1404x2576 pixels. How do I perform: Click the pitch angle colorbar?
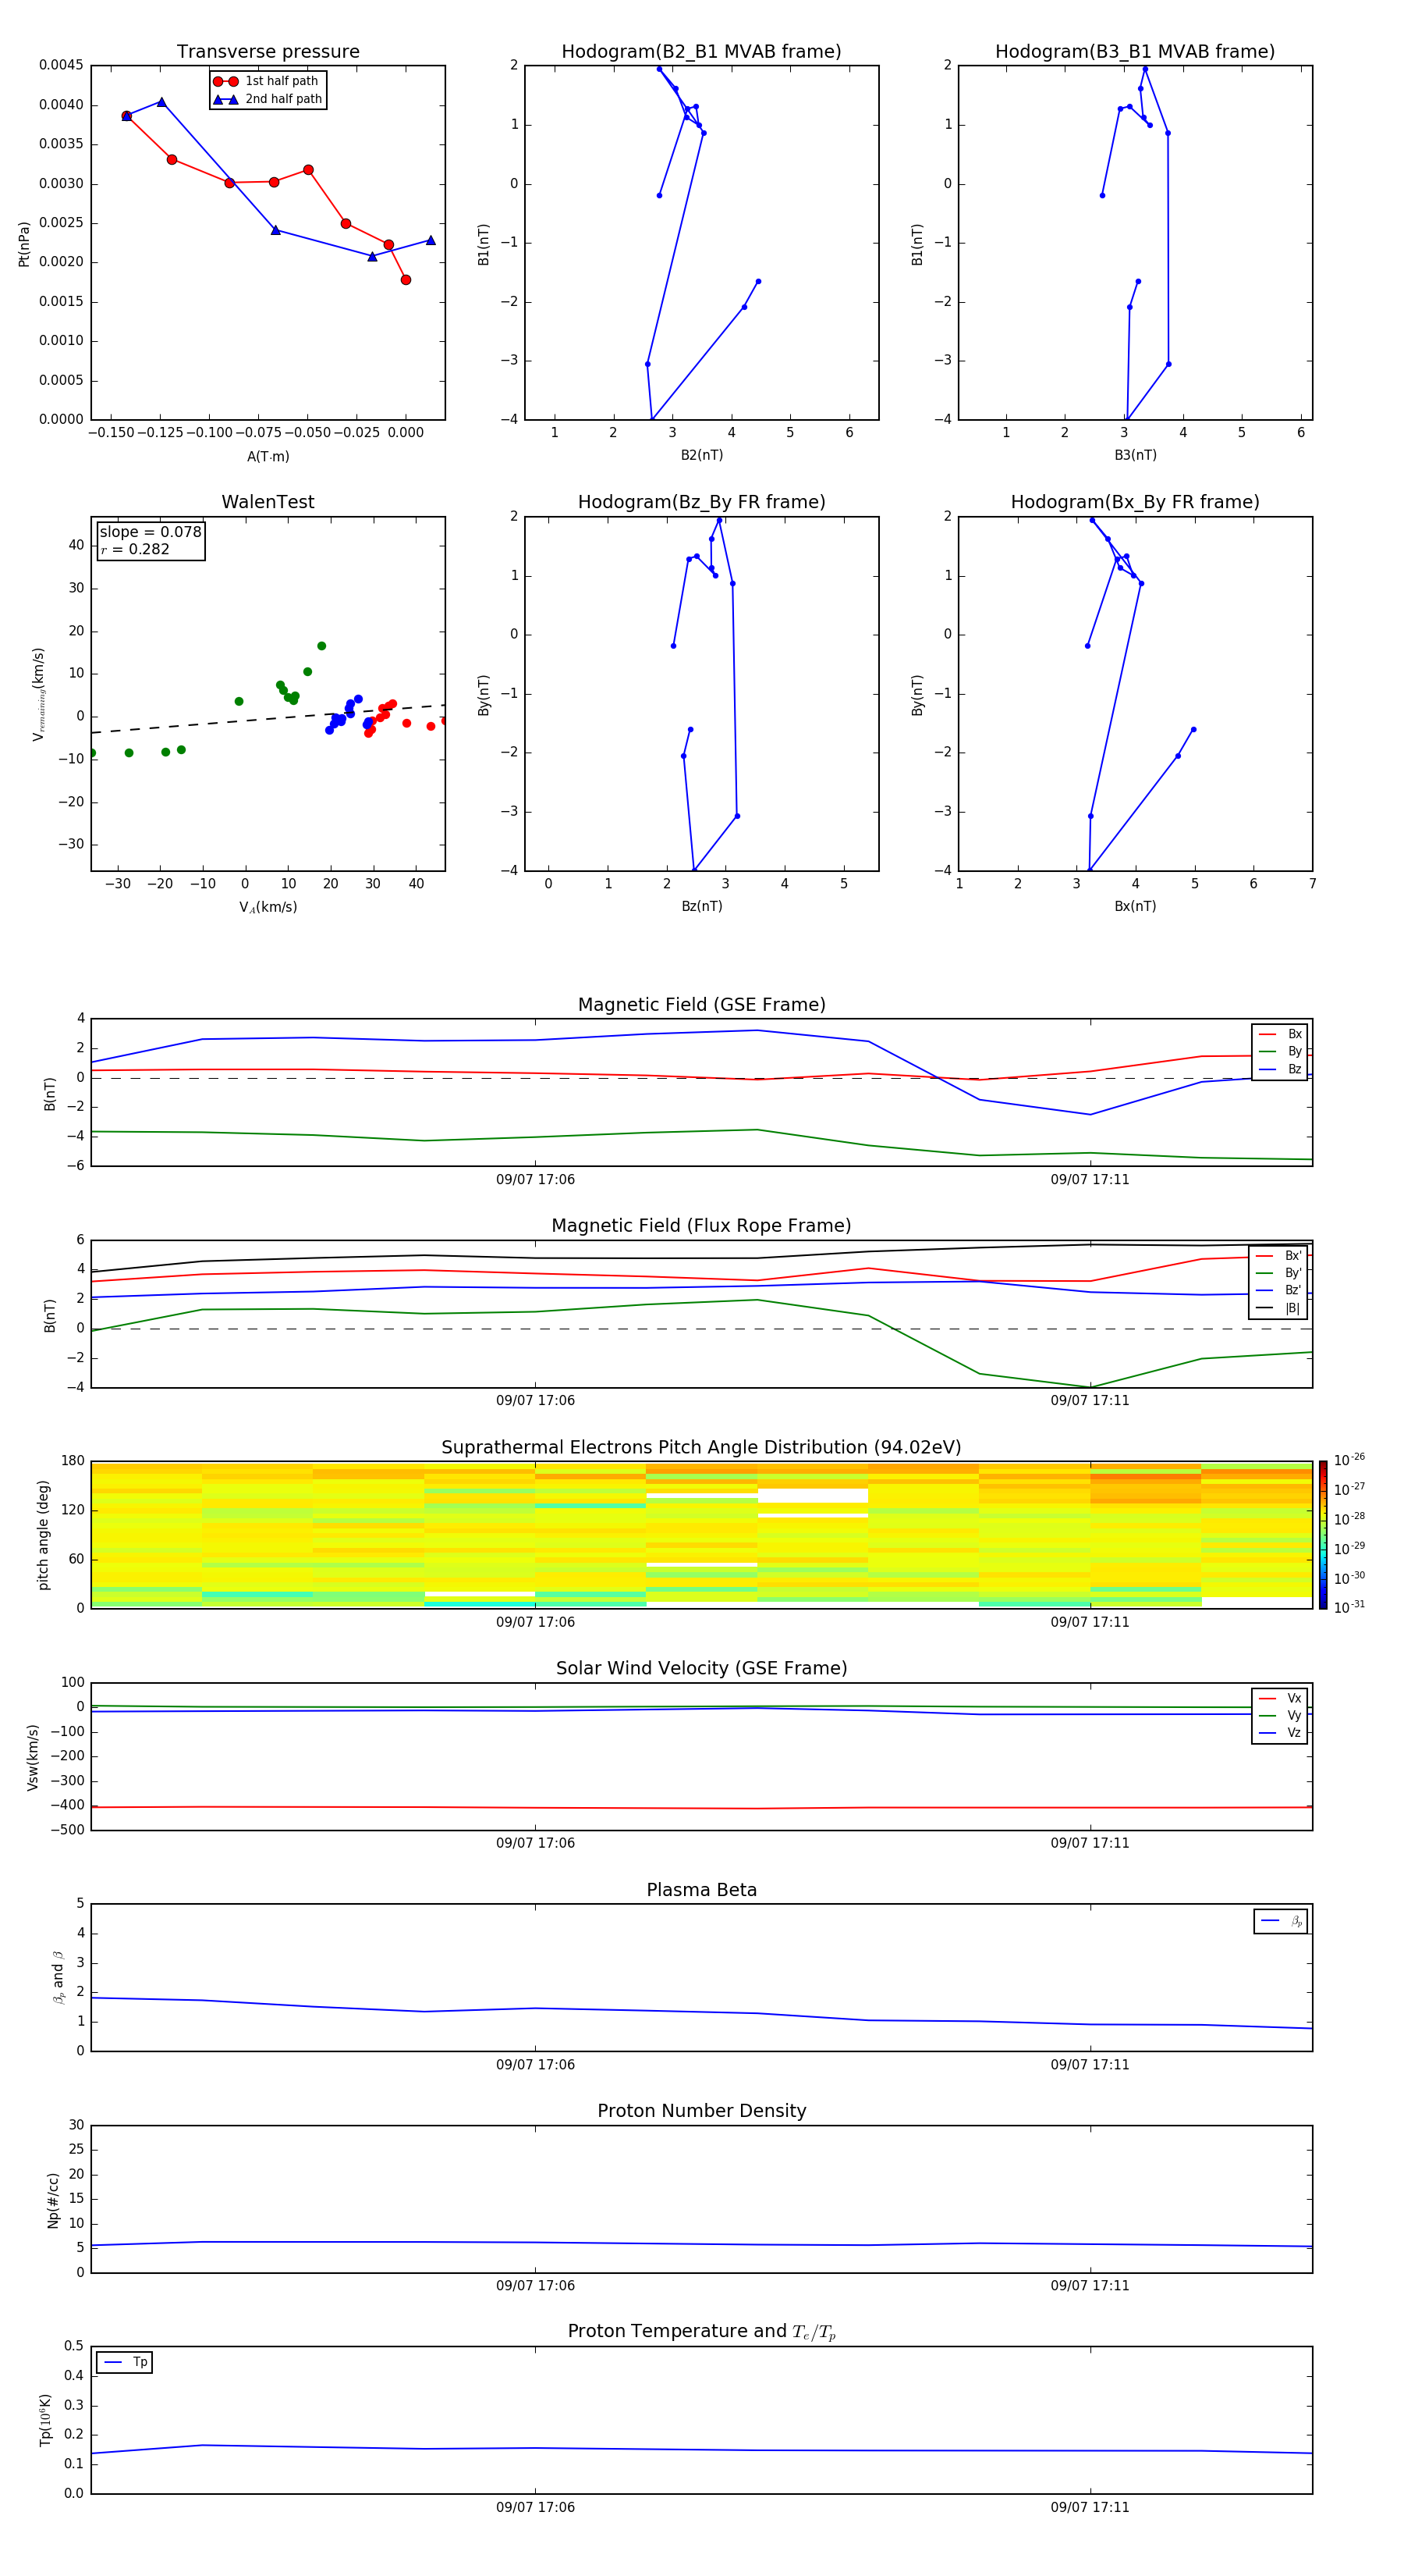[x=1323, y=1534]
